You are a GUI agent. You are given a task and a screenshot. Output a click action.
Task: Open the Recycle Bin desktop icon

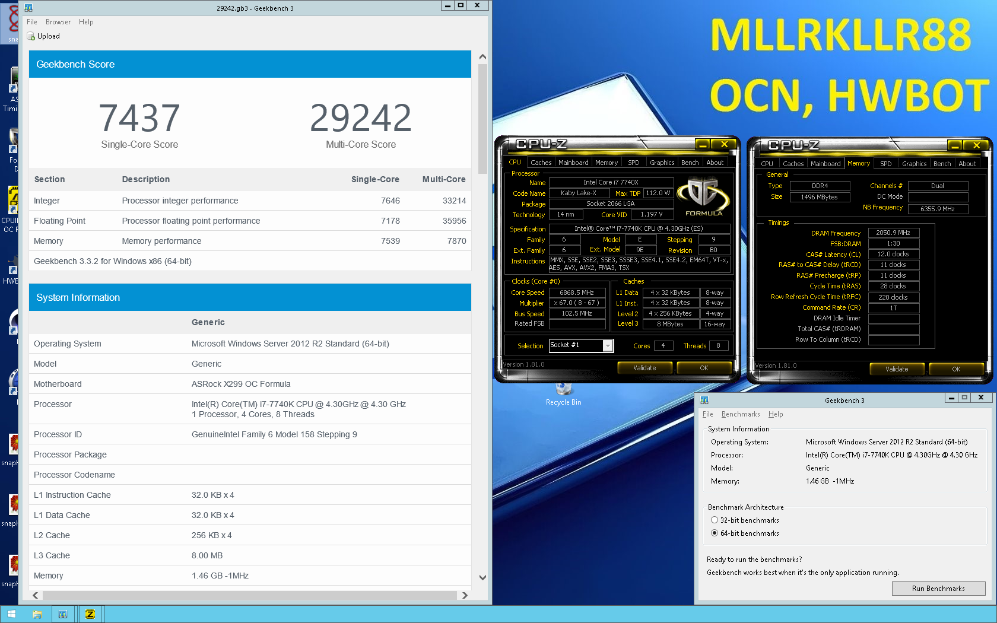[563, 394]
